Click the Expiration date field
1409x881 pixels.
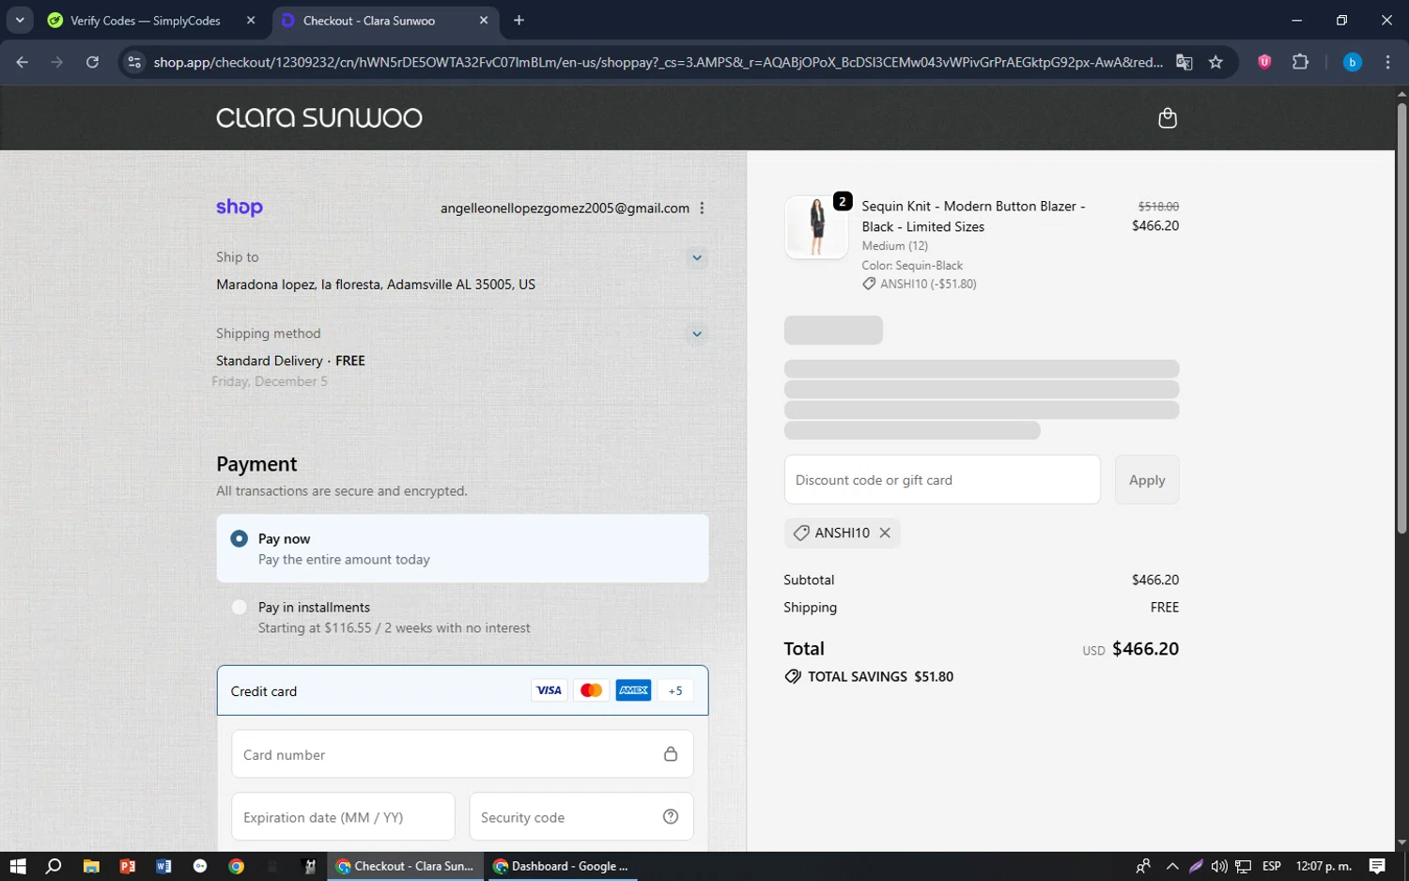(343, 817)
